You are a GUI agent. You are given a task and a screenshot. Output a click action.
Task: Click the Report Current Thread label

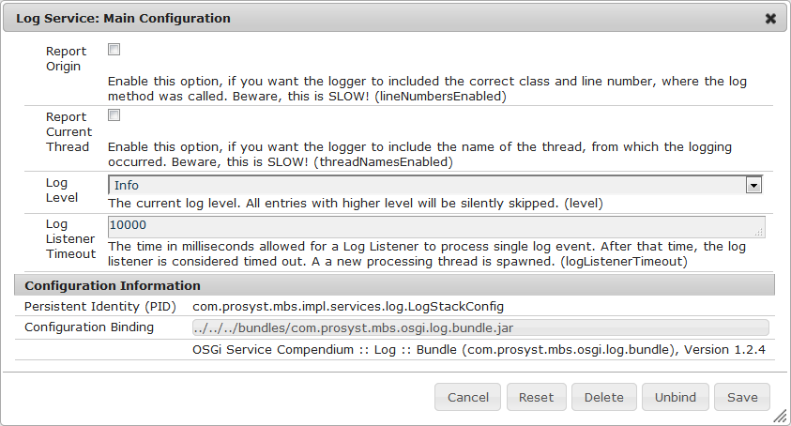pyautogui.click(x=68, y=131)
